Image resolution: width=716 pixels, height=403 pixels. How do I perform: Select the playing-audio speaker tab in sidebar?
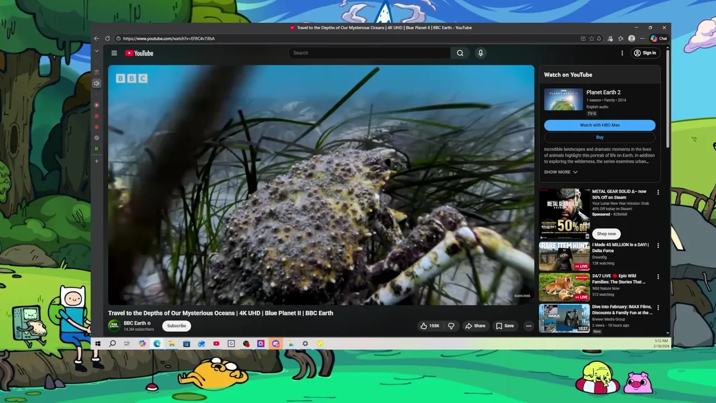pyautogui.click(x=96, y=83)
